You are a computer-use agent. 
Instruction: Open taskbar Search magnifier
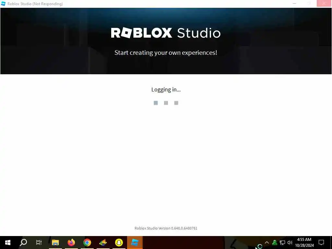pos(23,243)
